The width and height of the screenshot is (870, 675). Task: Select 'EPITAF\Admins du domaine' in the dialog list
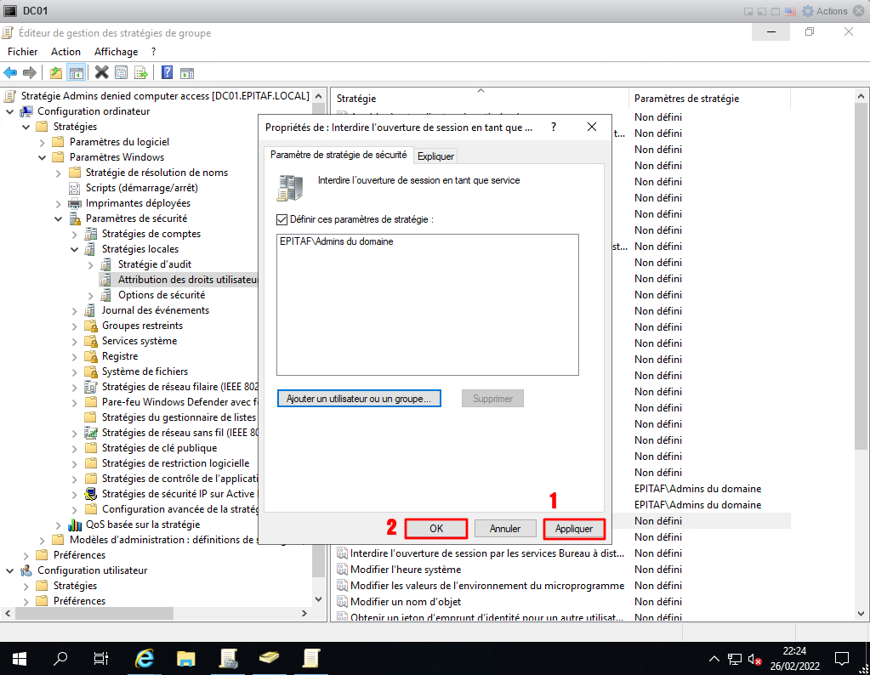pos(336,241)
